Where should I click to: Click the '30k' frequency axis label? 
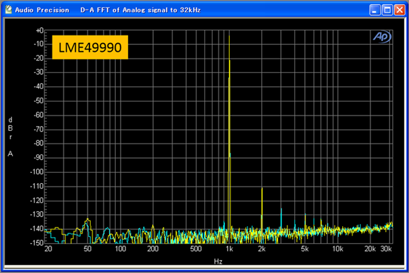386,249
